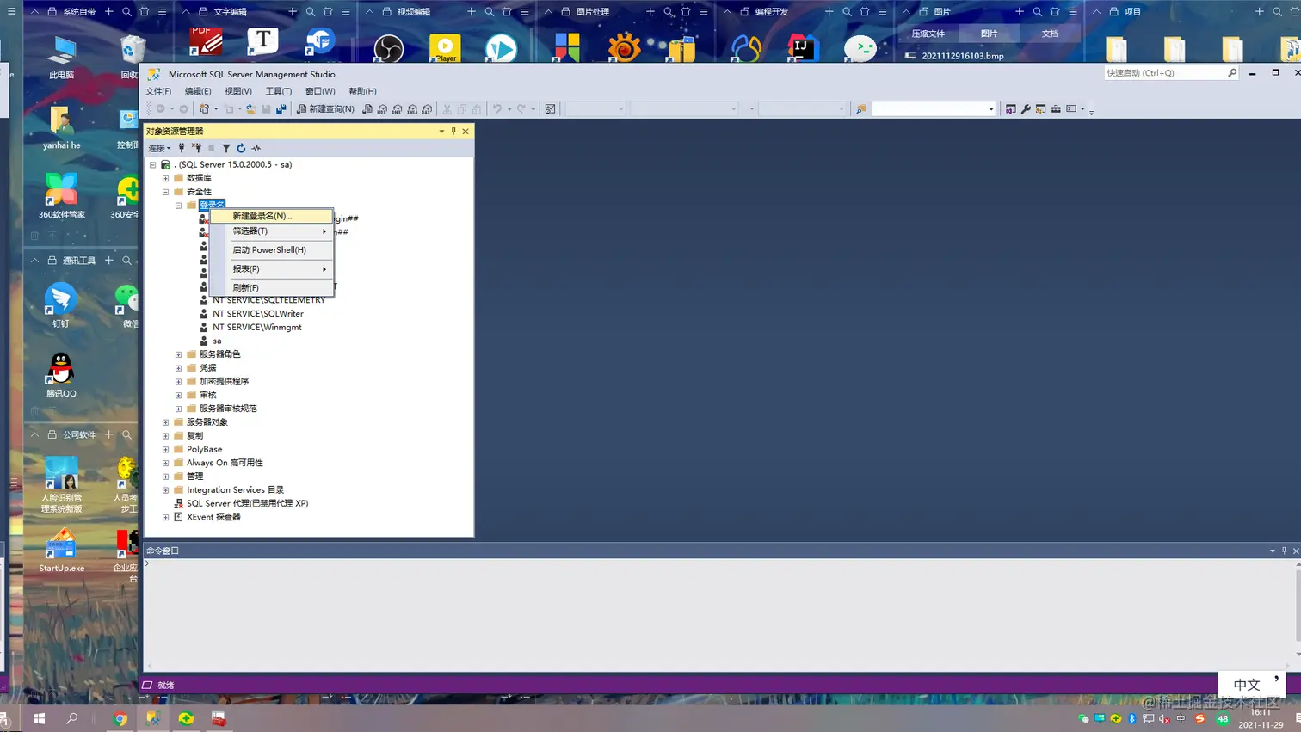Image resolution: width=1301 pixels, height=732 pixels.
Task: Open the 窗口(W) menu
Action: tap(320, 91)
